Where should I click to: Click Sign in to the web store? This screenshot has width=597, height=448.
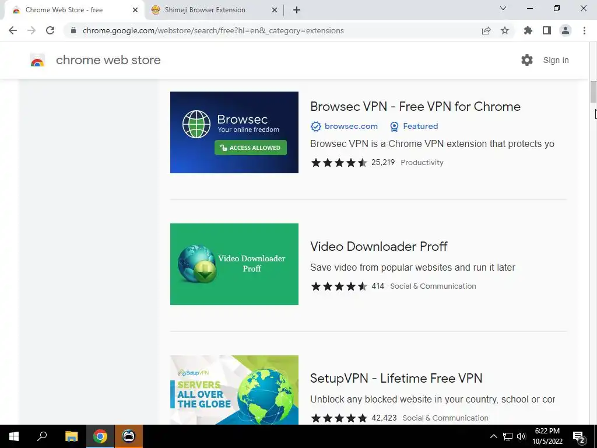(x=556, y=60)
